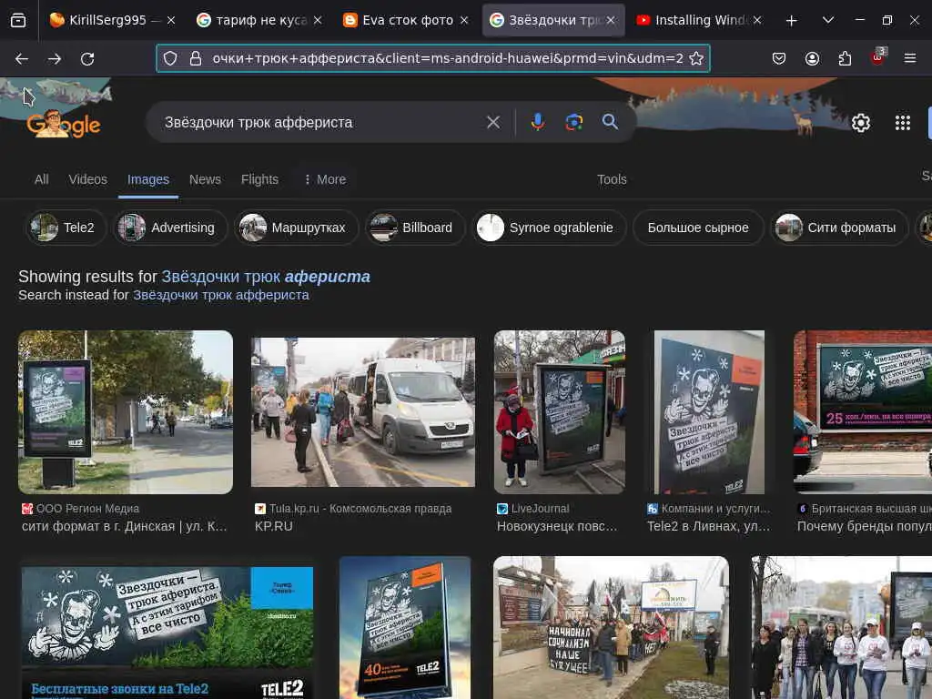Filter images by Маршрутках chip
932x699 pixels.
click(296, 228)
